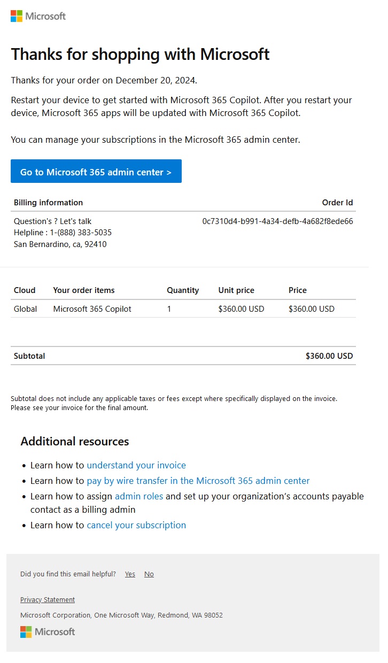This screenshot has height=663, width=388.
Task: Click the 'Price' column header
Action: click(298, 290)
